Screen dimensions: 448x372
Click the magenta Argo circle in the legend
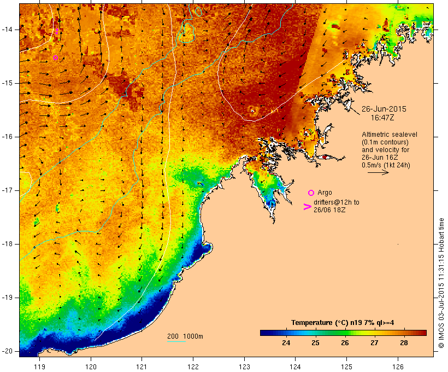[x=311, y=193]
